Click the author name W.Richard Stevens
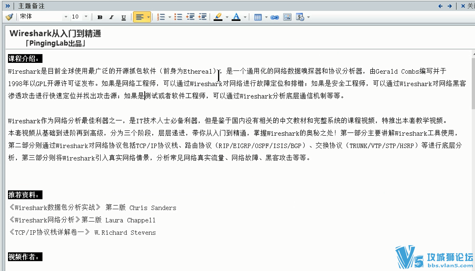Image resolution: width=475 pixels, height=271 pixels. [x=125, y=233]
